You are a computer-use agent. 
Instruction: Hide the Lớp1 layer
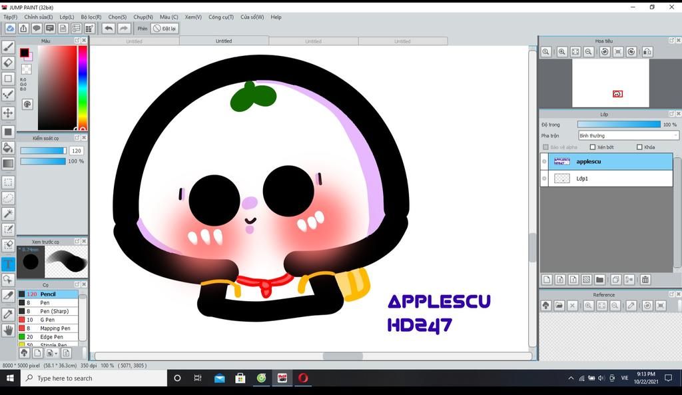544,179
